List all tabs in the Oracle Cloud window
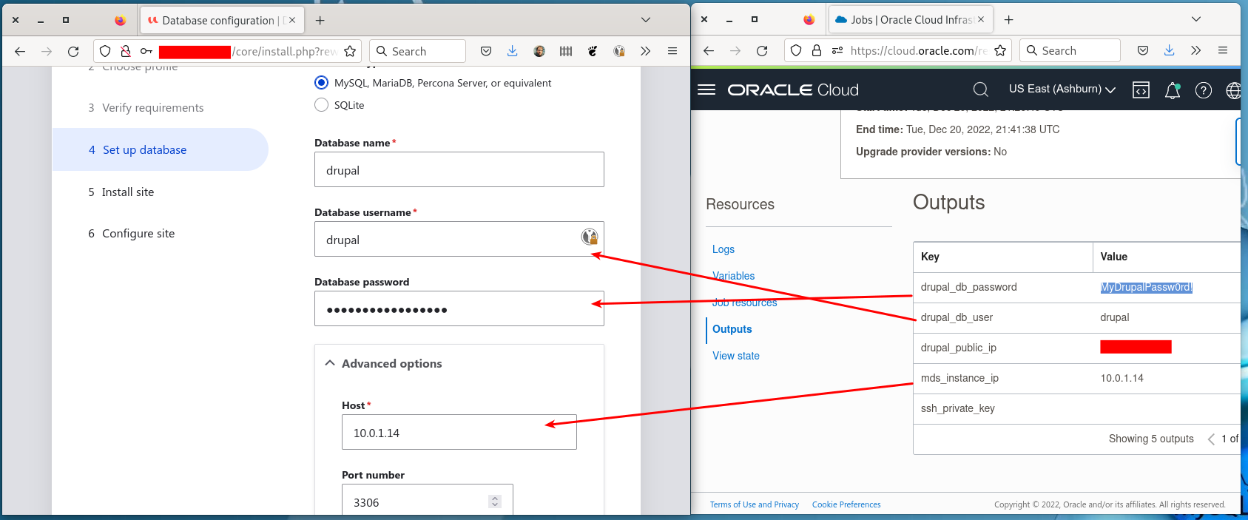Viewport: 1248px width, 520px height. (x=1196, y=19)
